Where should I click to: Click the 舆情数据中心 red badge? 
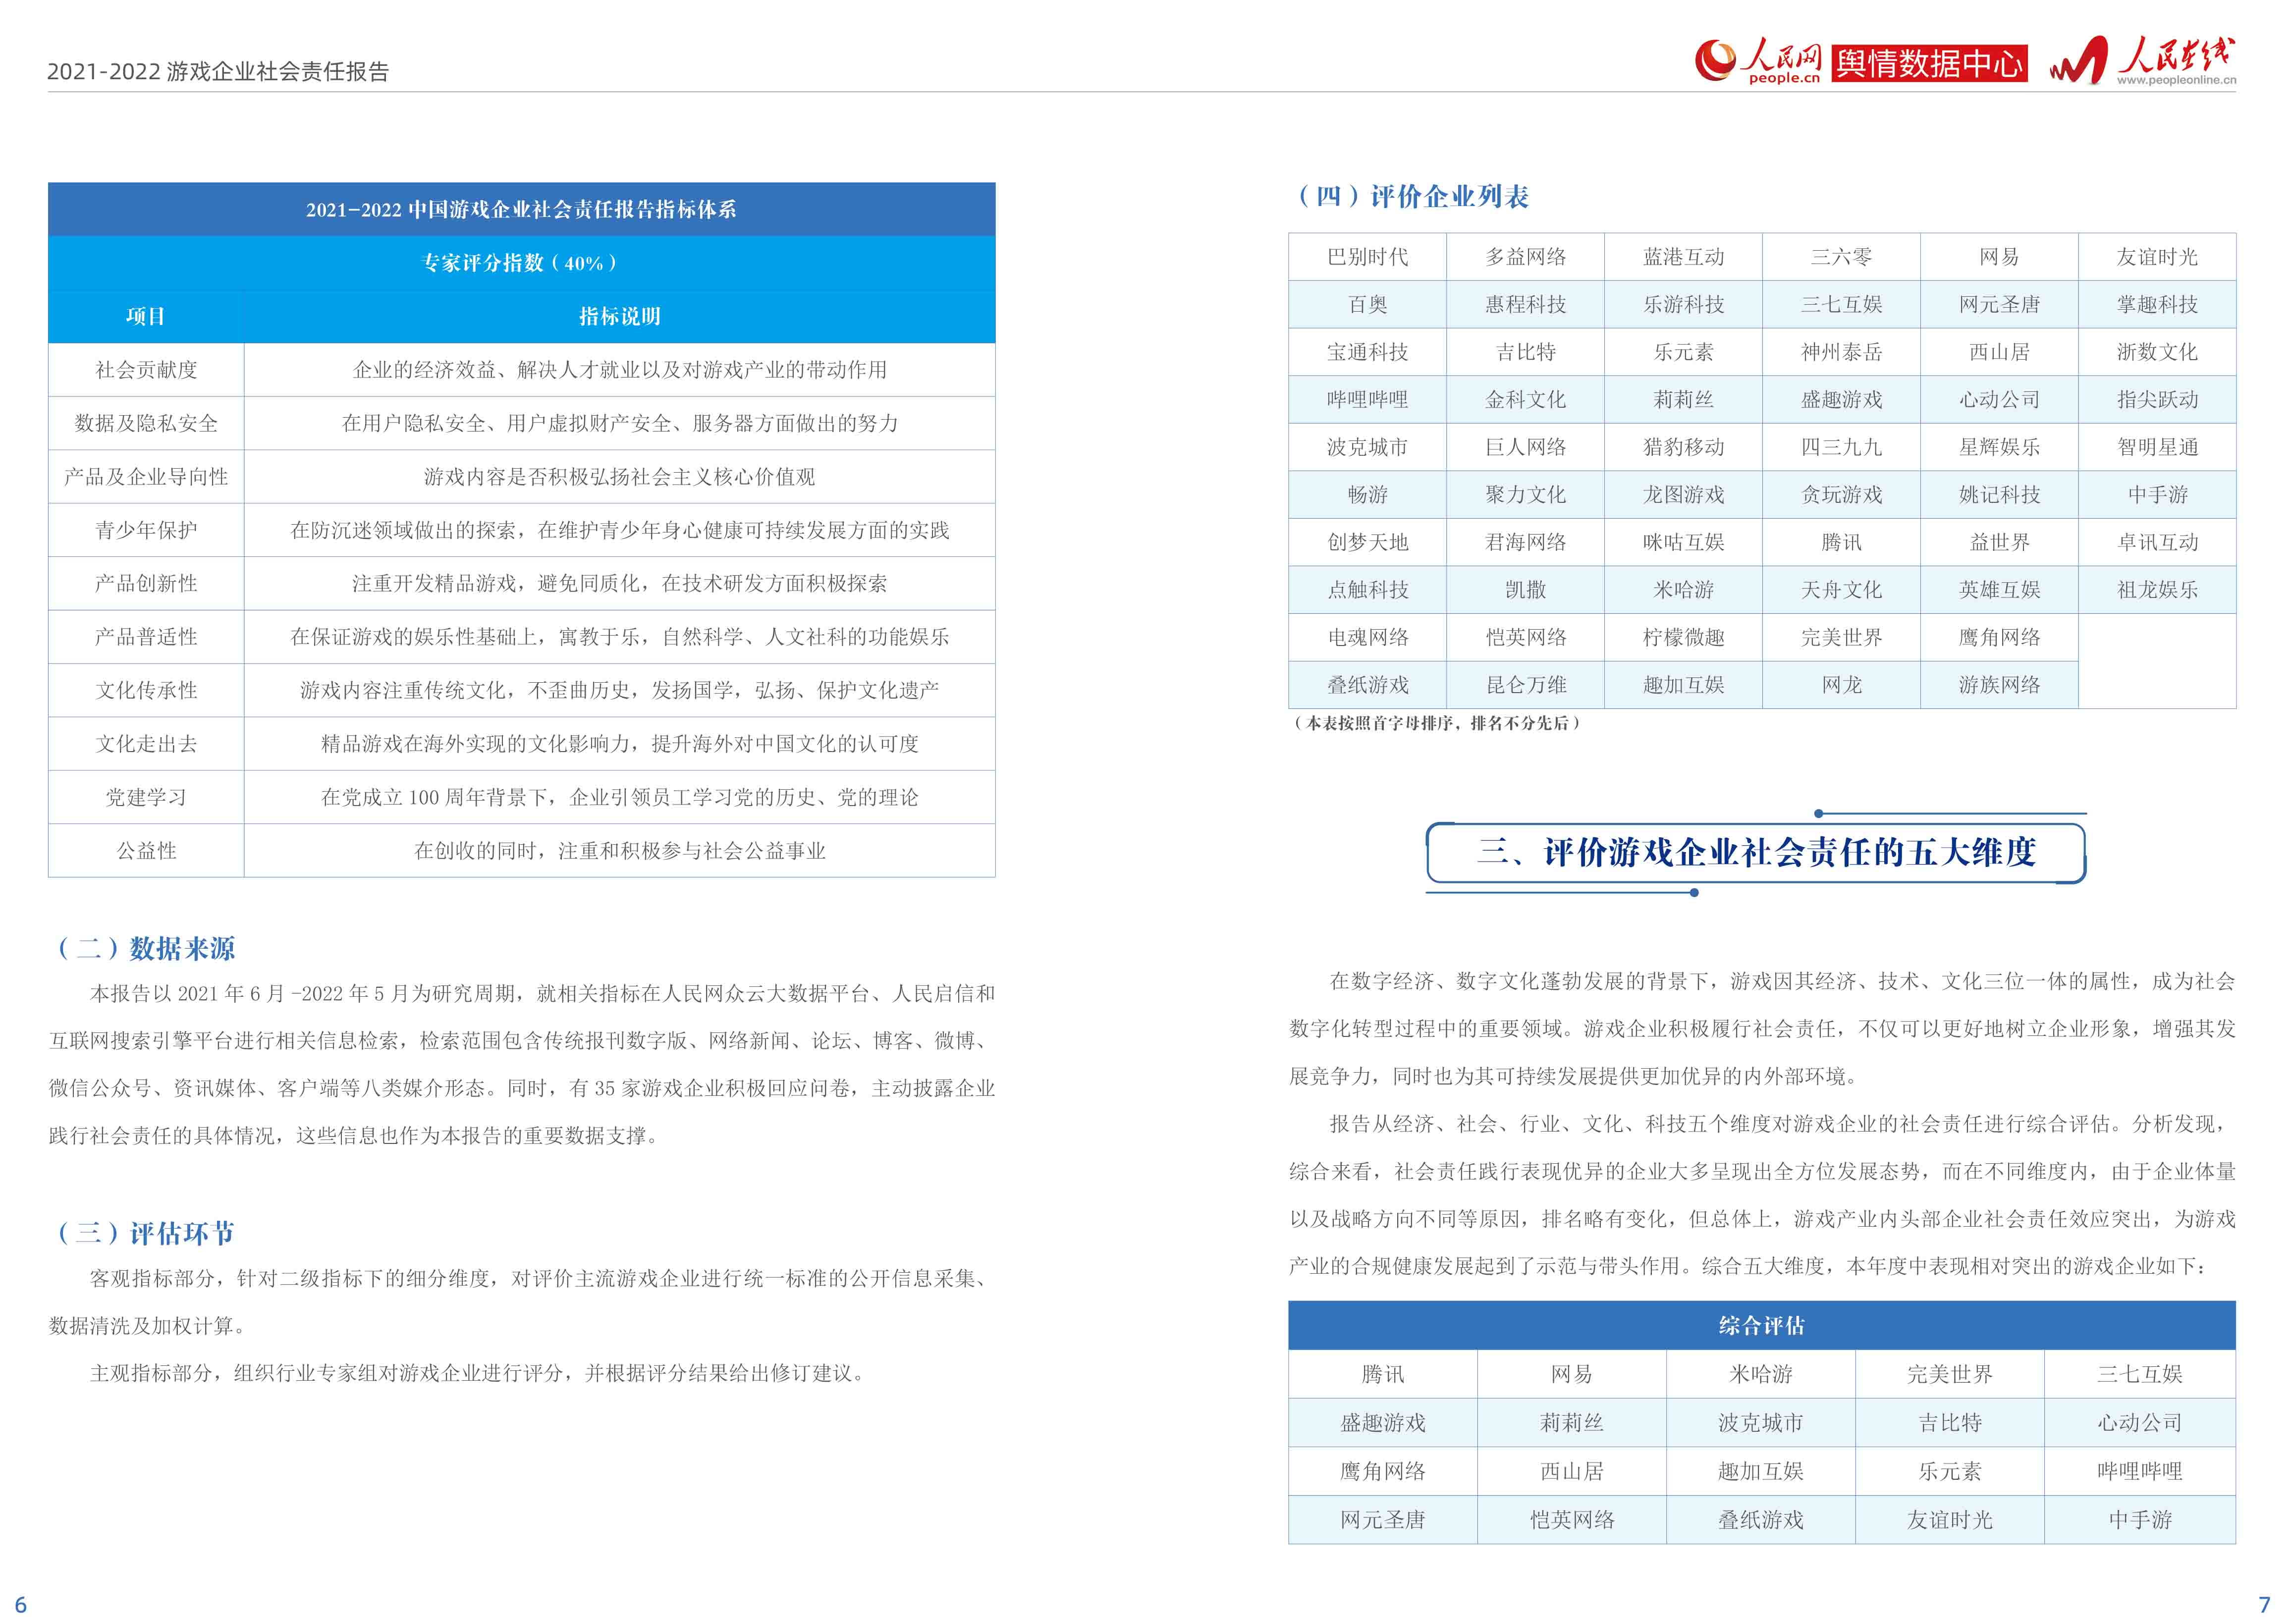(1929, 63)
